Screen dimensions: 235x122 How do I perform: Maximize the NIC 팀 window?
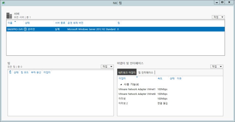click(x=222, y=2)
